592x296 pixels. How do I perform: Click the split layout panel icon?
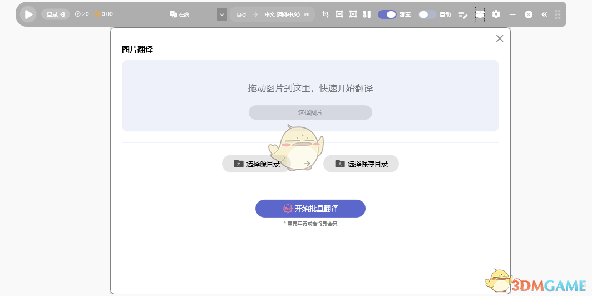[x=367, y=14]
